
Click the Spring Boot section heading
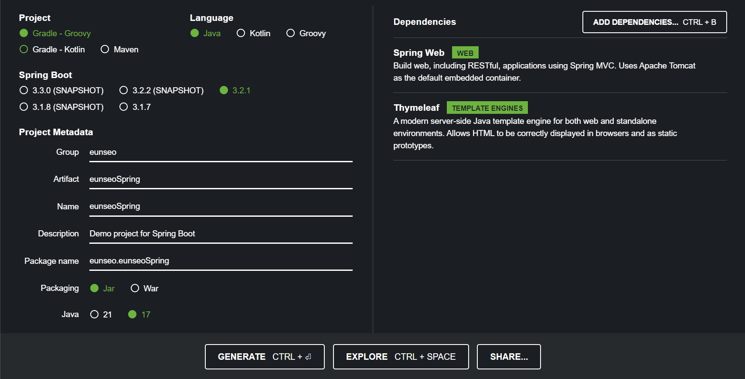click(45, 75)
